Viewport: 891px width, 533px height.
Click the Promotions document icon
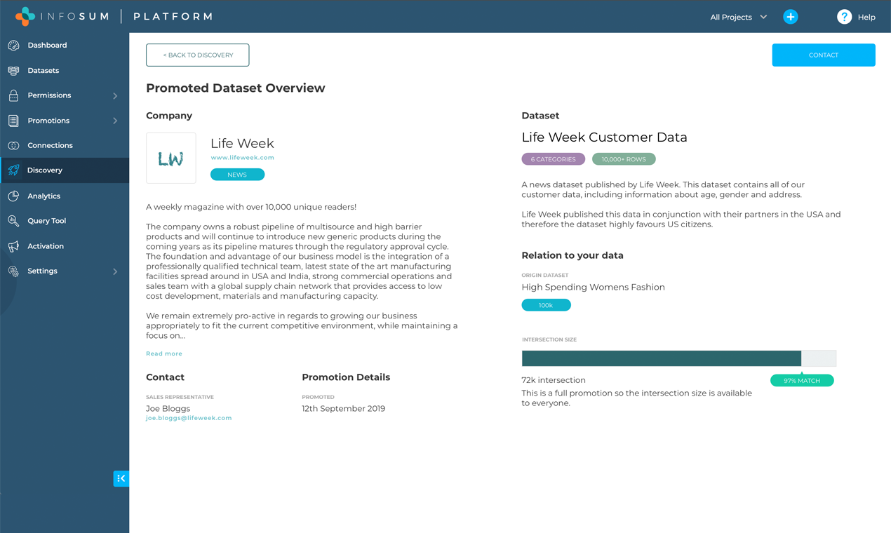(x=13, y=121)
